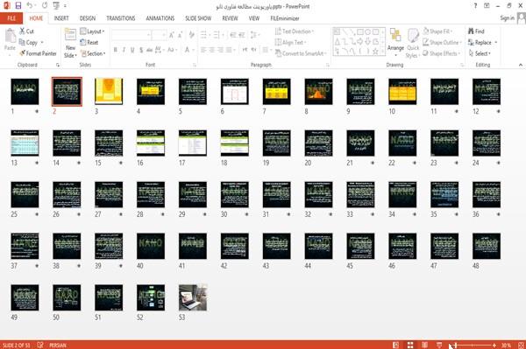Click fit slide to window icon
This screenshot has height=349, width=526.
pos(521,345)
